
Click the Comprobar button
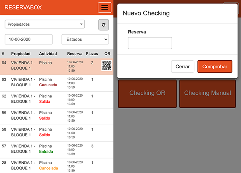tap(215, 66)
